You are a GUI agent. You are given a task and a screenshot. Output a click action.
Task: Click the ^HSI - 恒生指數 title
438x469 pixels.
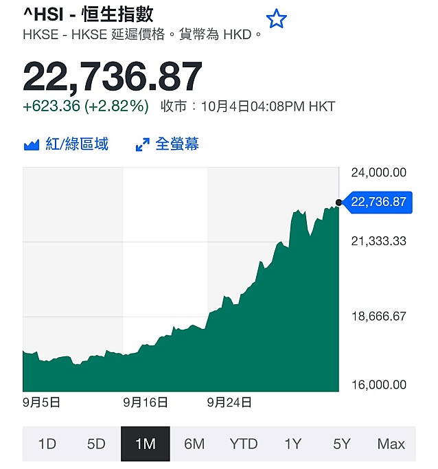click(88, 14)
